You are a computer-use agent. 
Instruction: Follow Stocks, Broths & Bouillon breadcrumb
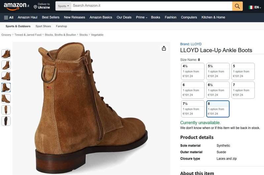tap(60, 35)
